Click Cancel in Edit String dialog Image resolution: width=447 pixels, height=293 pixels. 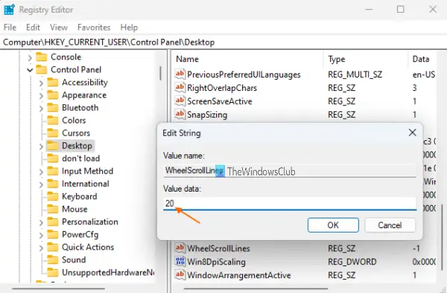coord(390,225)
